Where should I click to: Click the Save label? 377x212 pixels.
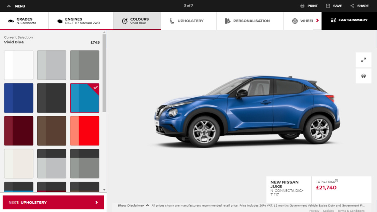[x=337, y=6]
